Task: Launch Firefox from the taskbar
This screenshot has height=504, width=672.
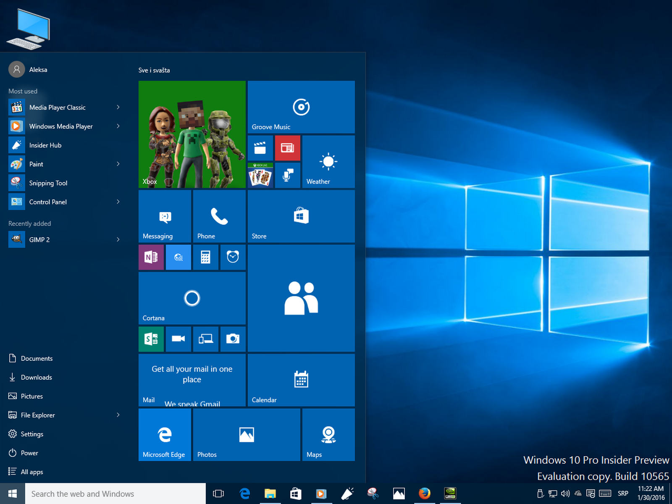Action: click(425, 493)
